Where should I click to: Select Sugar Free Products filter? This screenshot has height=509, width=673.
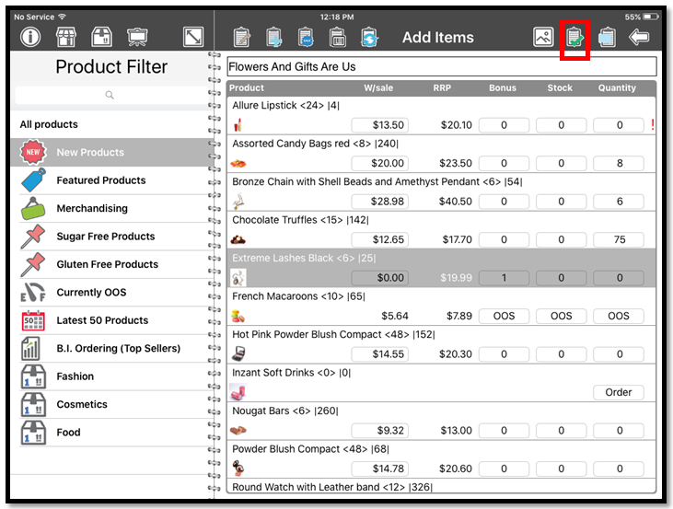click(114, 236)
